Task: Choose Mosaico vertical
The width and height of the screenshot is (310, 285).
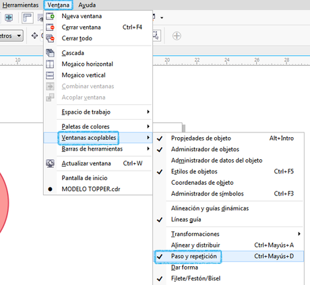Action: coord(98,75)
